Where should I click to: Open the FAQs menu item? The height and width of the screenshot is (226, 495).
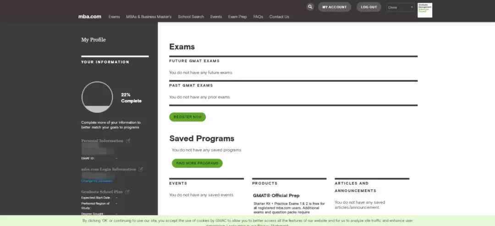[258, 17]
